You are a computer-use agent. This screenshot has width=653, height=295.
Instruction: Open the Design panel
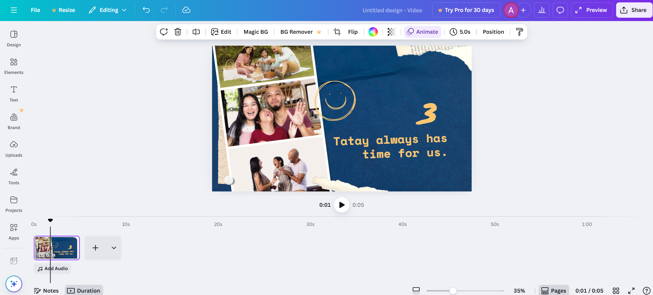tap(14, 38)
